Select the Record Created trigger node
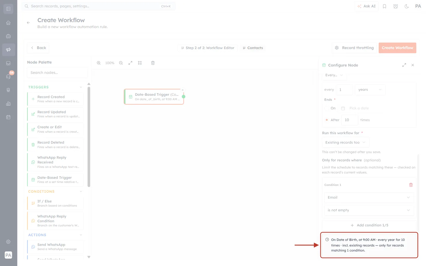Viewport: 426px width, 266px height. [55, 99]
